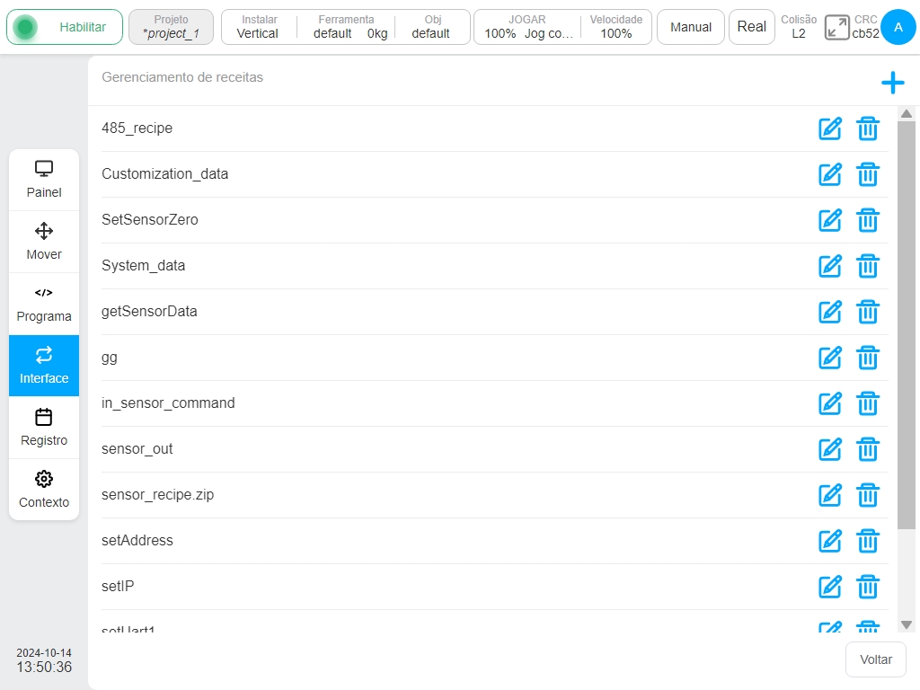Delete the 485_recipe entry
Screen dimensions: 920x690
click(x=867, y=128)
